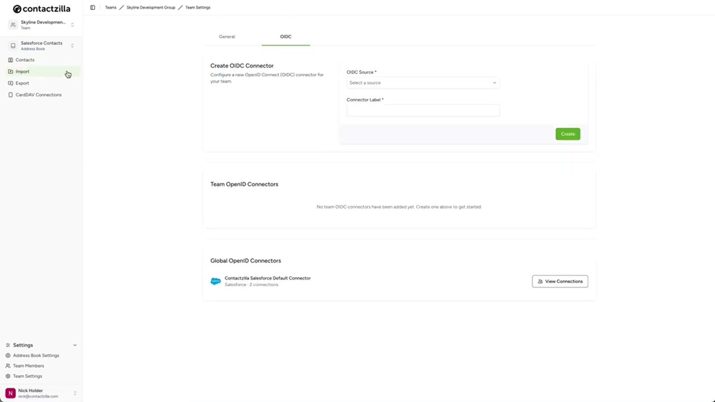Click the Create OIDC Connector heading

[x=242, y=66]
